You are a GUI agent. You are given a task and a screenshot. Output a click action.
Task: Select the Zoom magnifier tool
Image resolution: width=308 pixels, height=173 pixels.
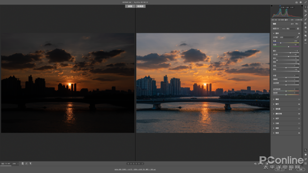(306, 150)
